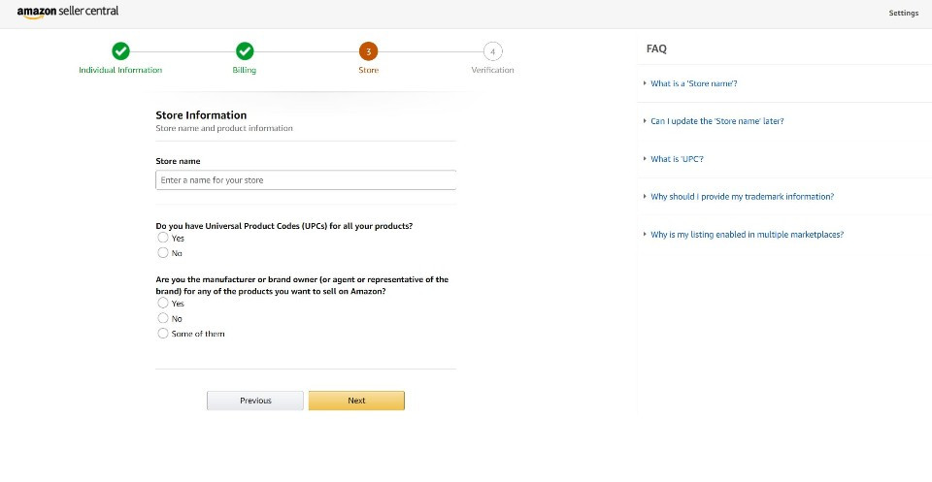Click the Individual Information green checkmark icon
Screen dimensions: 932x482
[120, 51]
